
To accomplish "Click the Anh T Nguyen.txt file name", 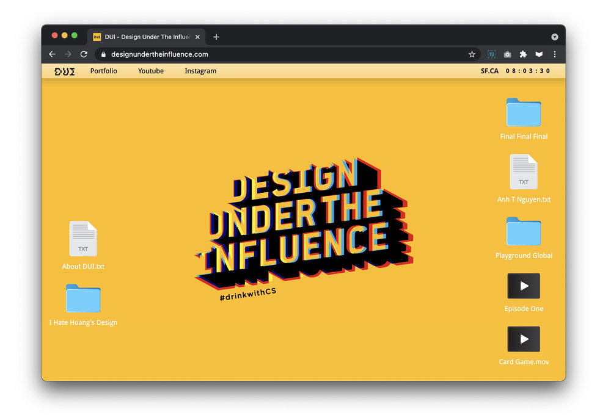I will [x=524, y=200].
